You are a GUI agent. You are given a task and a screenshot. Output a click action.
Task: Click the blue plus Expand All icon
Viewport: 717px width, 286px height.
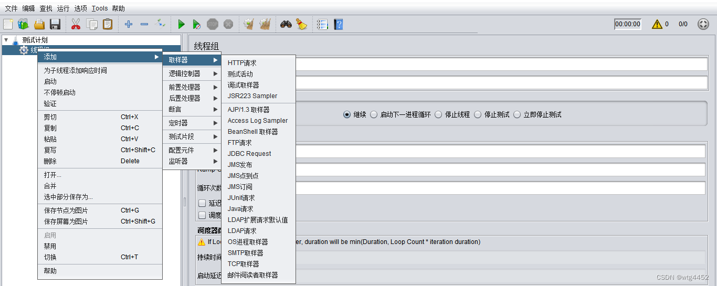tap(129, 24)
